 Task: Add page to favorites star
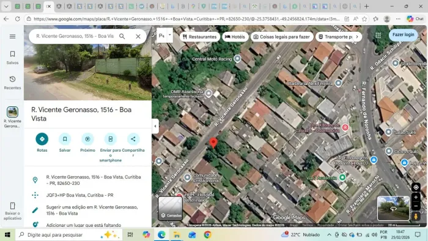point(364,19)
